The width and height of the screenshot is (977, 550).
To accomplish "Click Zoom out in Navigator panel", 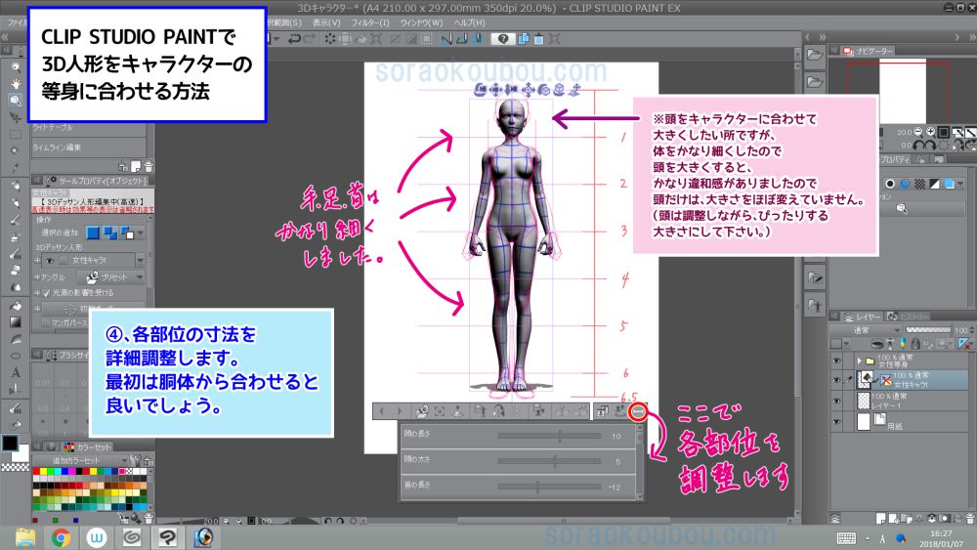I will click(x=917, y=132).
